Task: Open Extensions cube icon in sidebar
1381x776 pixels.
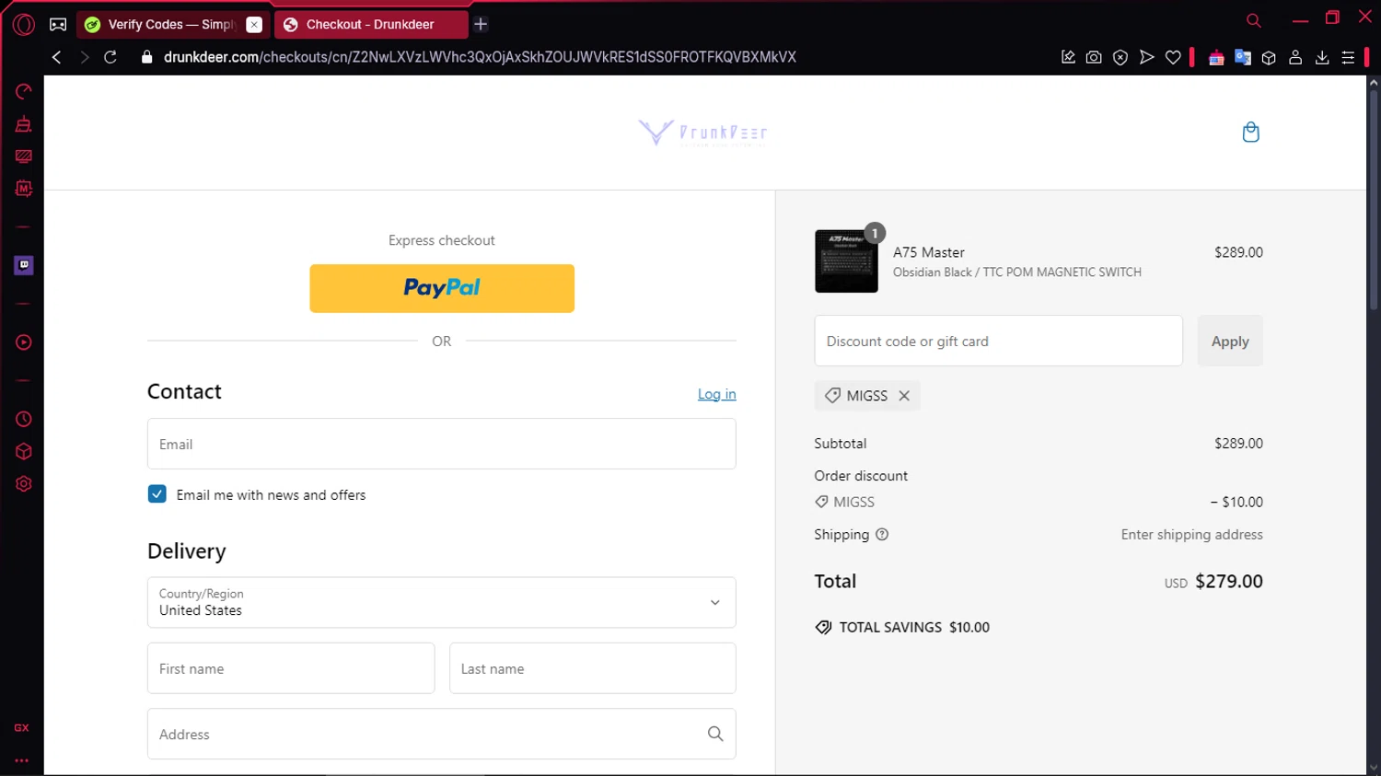Action: click(24, 451)
